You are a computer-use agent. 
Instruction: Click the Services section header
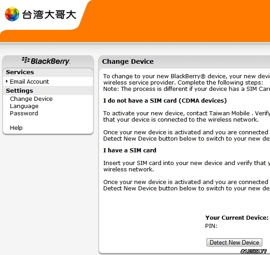click(48, 72)
